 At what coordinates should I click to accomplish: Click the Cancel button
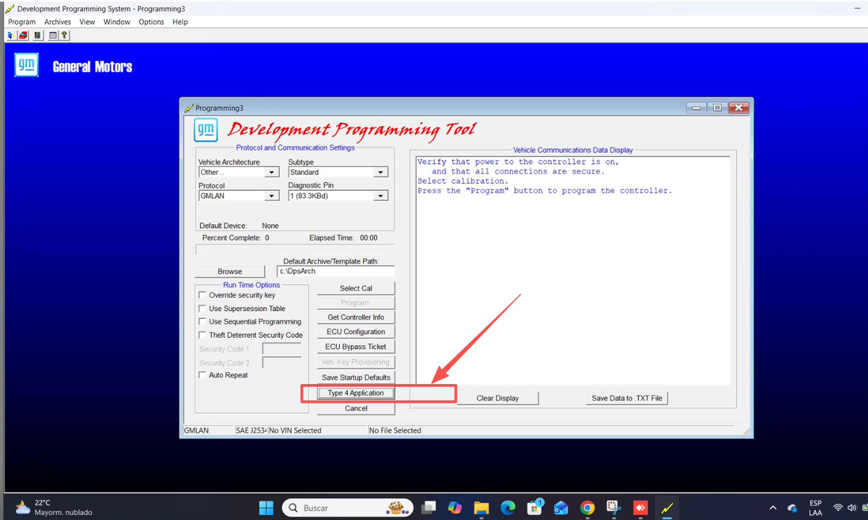356,409
